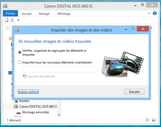Click the Favorites star icon in navigation pane
The height and width of the screenshot is (127, 161).
point(10,38)
